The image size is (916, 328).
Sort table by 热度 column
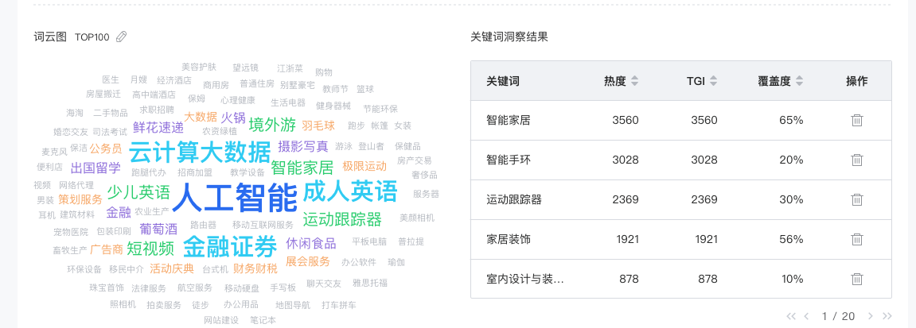[634, 81]
